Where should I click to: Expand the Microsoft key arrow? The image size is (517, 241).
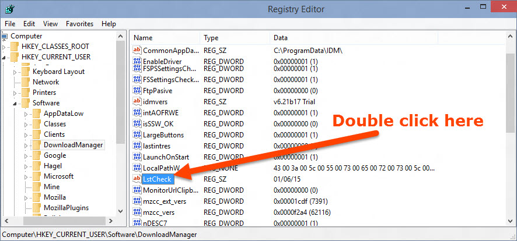tap(27, 176)
